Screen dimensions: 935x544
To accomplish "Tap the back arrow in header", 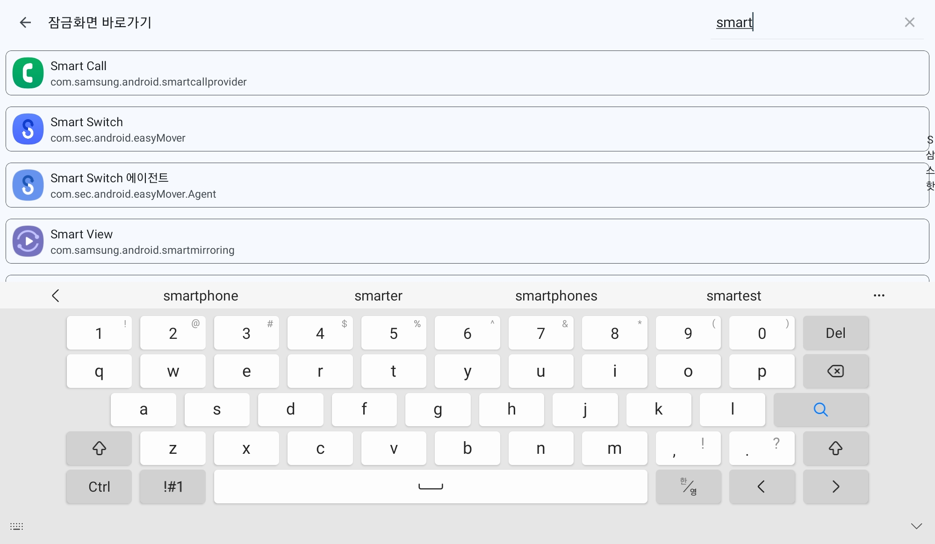I will pos(25,22).
